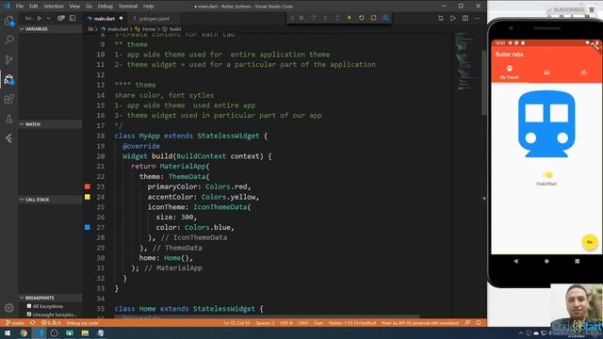This screenshot has height=339, width=603.
Task: Open the Test flask view in activity bar
Action: (x=8, y=119)
